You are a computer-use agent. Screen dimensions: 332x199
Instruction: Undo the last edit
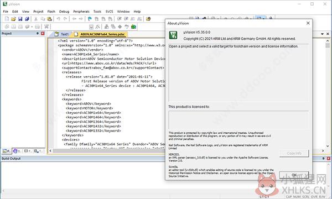click(x=58, y=19)
